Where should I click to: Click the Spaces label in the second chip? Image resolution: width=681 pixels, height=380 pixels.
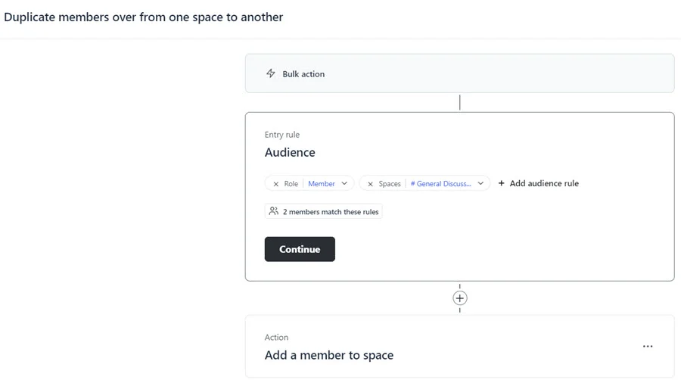click(390, 184)
